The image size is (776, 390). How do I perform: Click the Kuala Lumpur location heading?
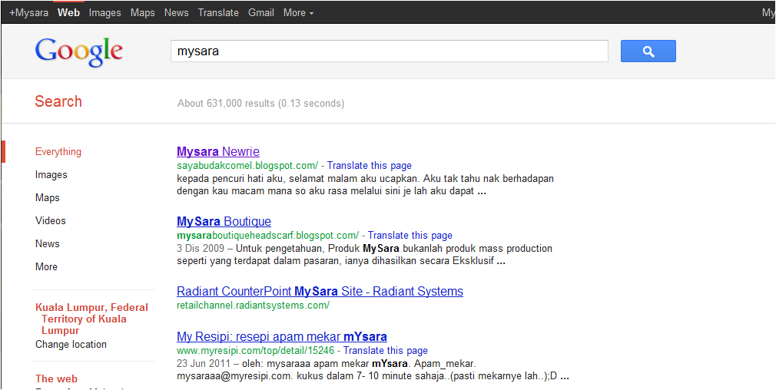(x=91, y=319)
